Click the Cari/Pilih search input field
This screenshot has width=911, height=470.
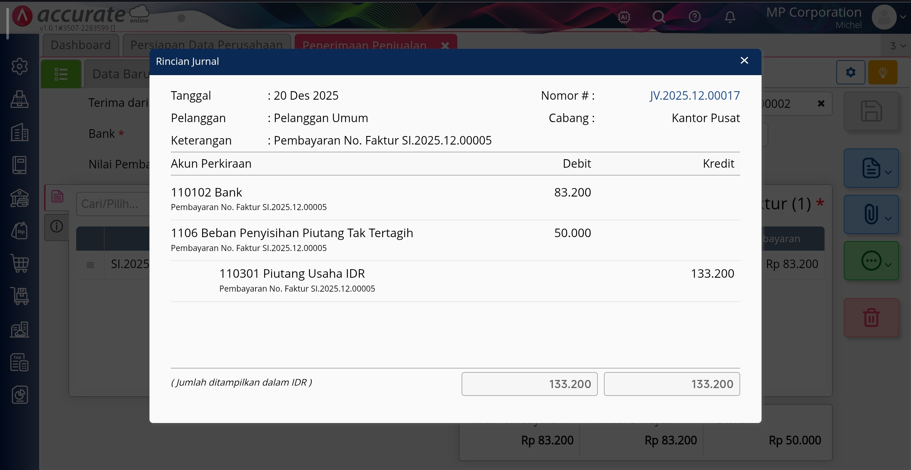[112, 204]
